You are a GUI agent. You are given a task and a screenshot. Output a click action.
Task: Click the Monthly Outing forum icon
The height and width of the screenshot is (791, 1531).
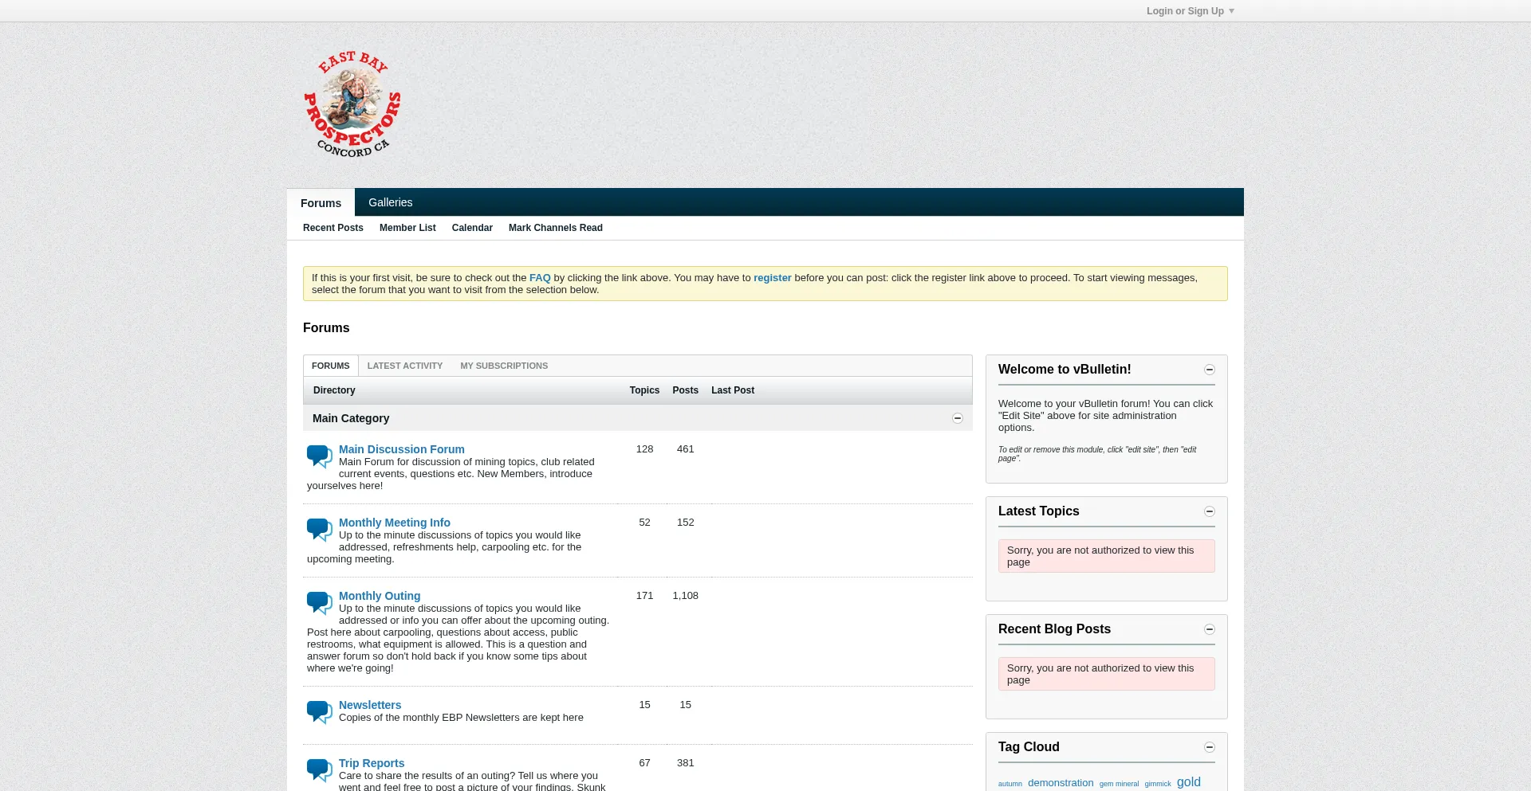pyautogui.click(x=318, y=603)
